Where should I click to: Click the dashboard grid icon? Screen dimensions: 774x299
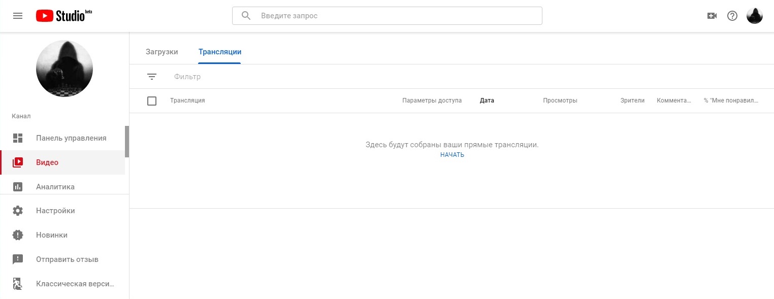pyautogui.click(x=18, y=138)
